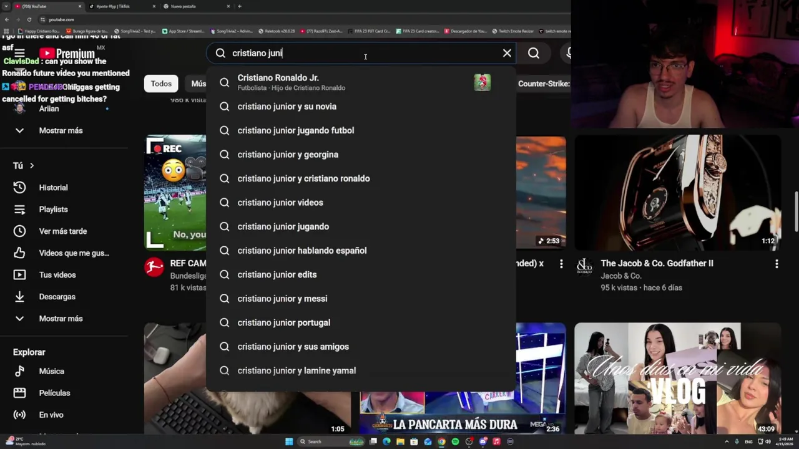Screen dimensions: 799x449
Task: Select the YouTube browser tab
Action: pos(48,6)
